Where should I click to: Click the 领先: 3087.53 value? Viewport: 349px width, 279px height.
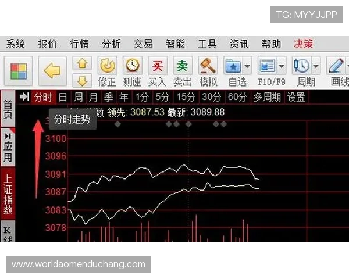pos(136,112)
